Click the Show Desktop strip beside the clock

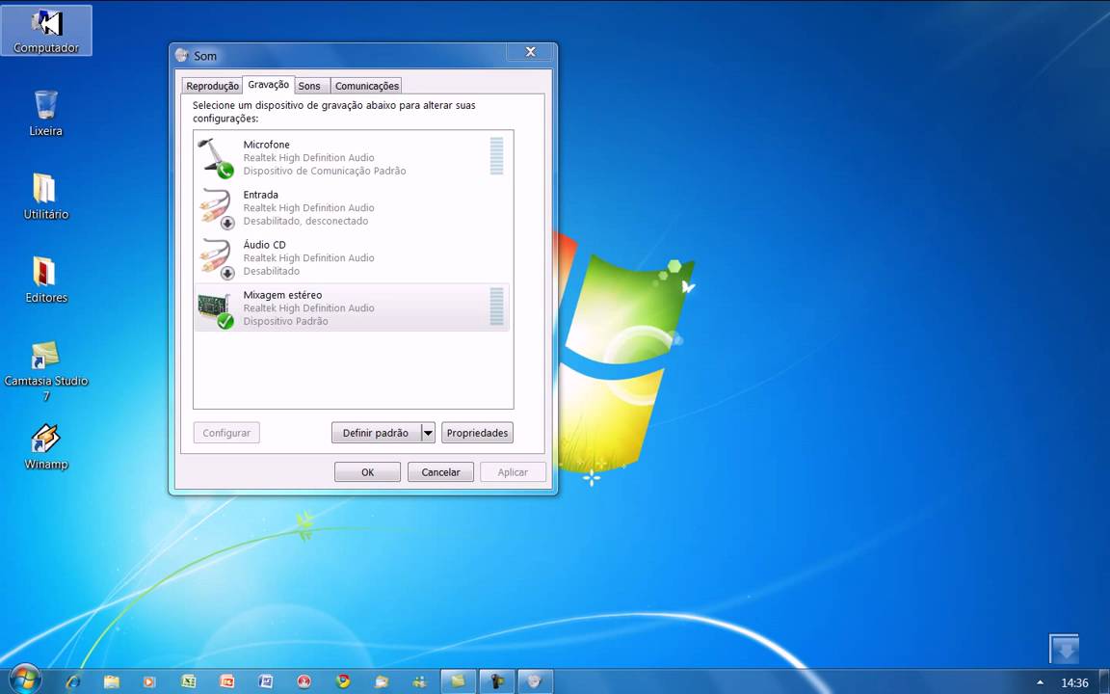pyautogui.click(x=1104, y=681)
